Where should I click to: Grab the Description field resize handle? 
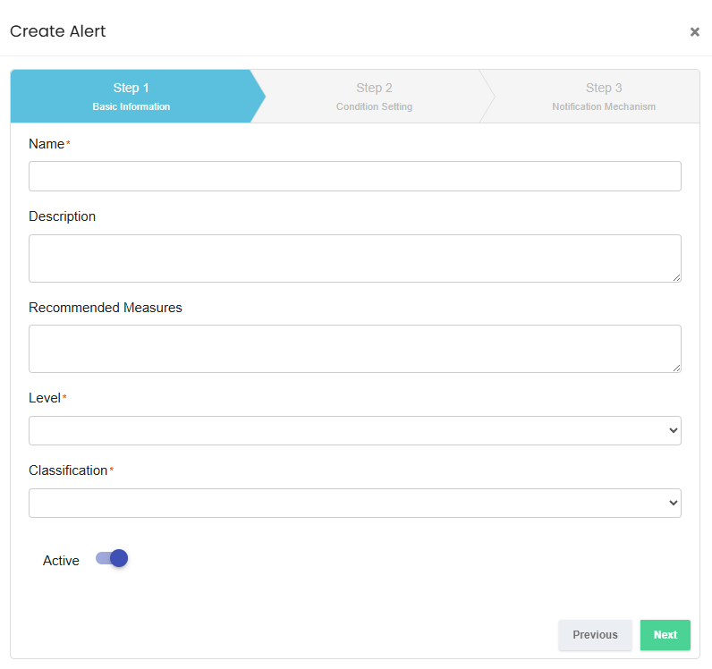[676, 277]
